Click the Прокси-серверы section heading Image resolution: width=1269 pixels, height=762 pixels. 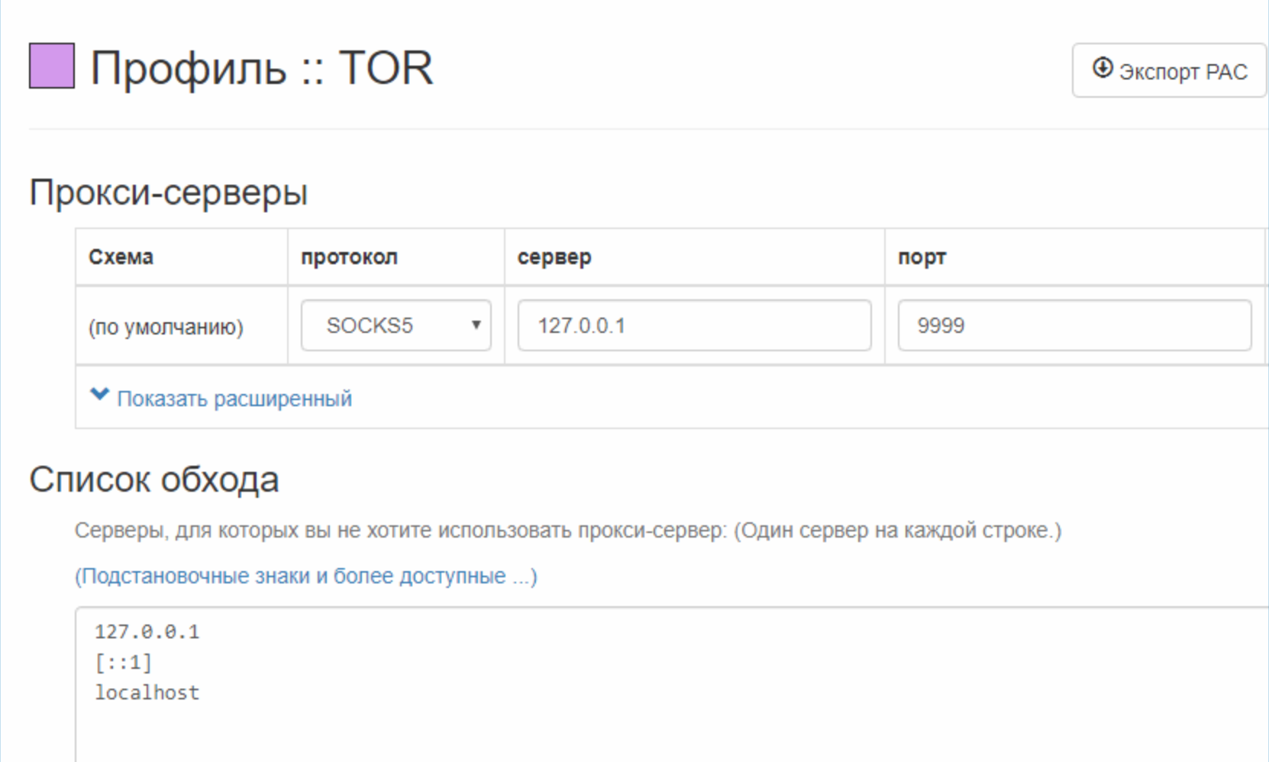click(168, 192)
